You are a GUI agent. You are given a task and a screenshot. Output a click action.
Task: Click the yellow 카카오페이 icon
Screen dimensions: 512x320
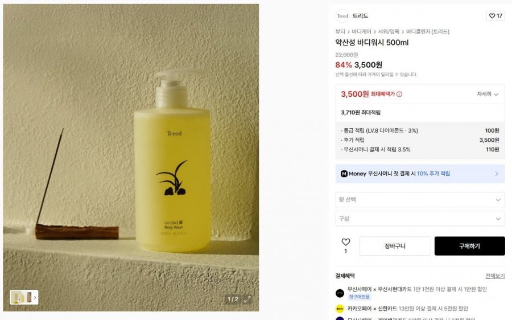click(340, 309)
